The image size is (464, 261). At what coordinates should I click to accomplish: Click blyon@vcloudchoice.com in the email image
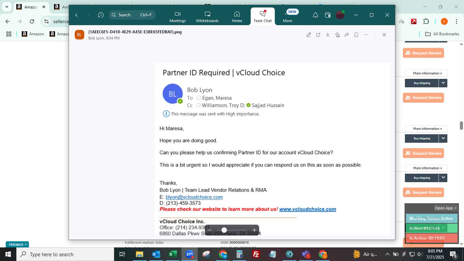pos(194,197)
